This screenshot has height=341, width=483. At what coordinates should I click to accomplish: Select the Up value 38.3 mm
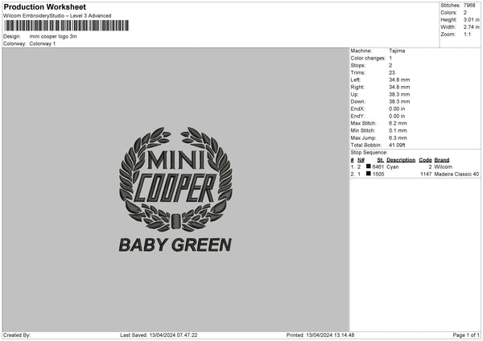[399, 94]
